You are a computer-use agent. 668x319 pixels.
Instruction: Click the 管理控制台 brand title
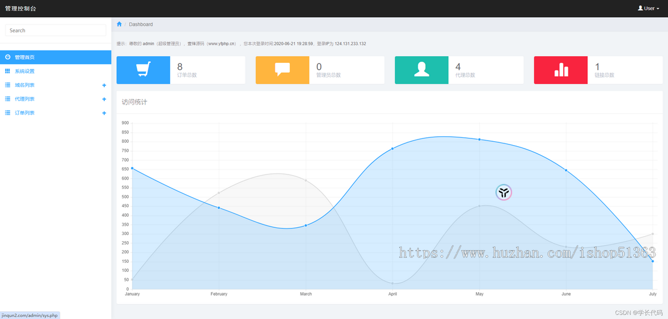[x=19, y=8]
